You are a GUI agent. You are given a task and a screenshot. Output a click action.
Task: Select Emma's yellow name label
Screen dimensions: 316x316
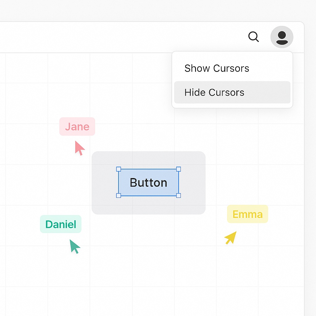[247, 214]
